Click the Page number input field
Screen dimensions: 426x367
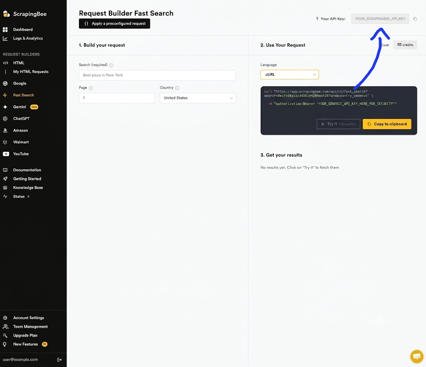pos(117,98)
